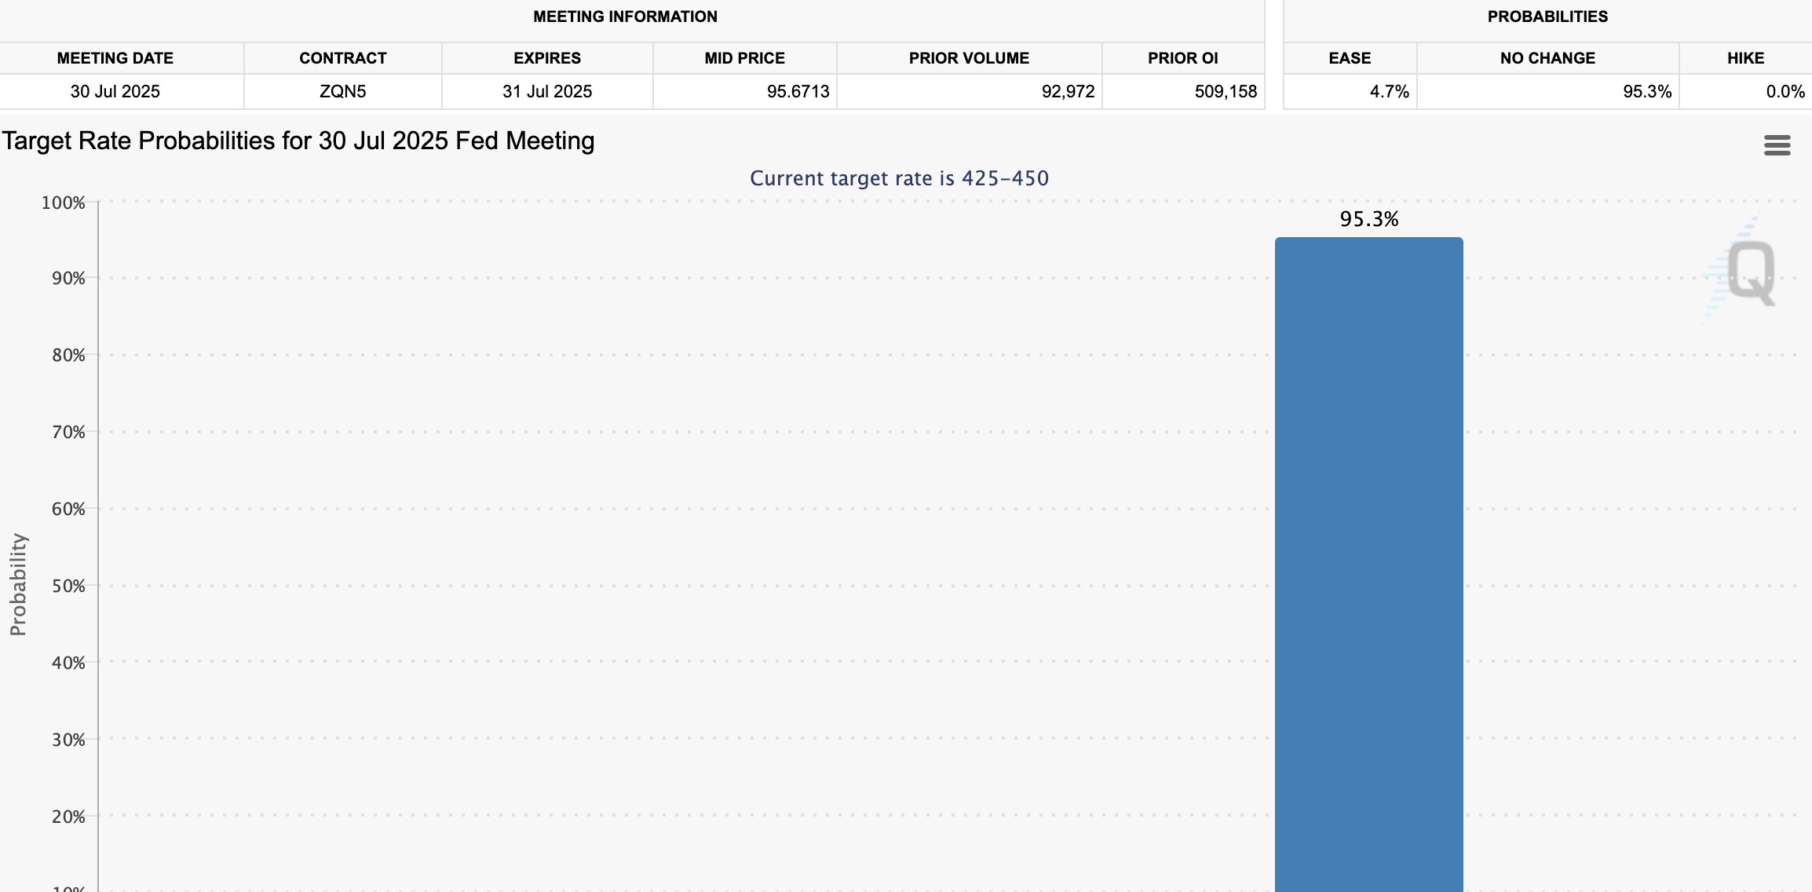Viewport: 1812px width, 892px height.
Task: Click the hike probability 0.0%
Action: [x=1785, y=91]
